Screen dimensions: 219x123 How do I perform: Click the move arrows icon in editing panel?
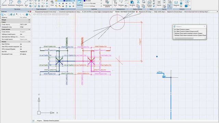pos(36,1)
